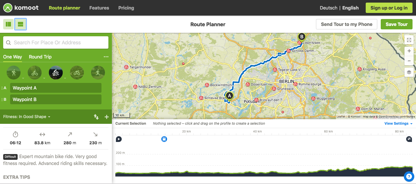Switch to stacked map-over-profile layout
416x184 pixels.
tap(21, 24)
